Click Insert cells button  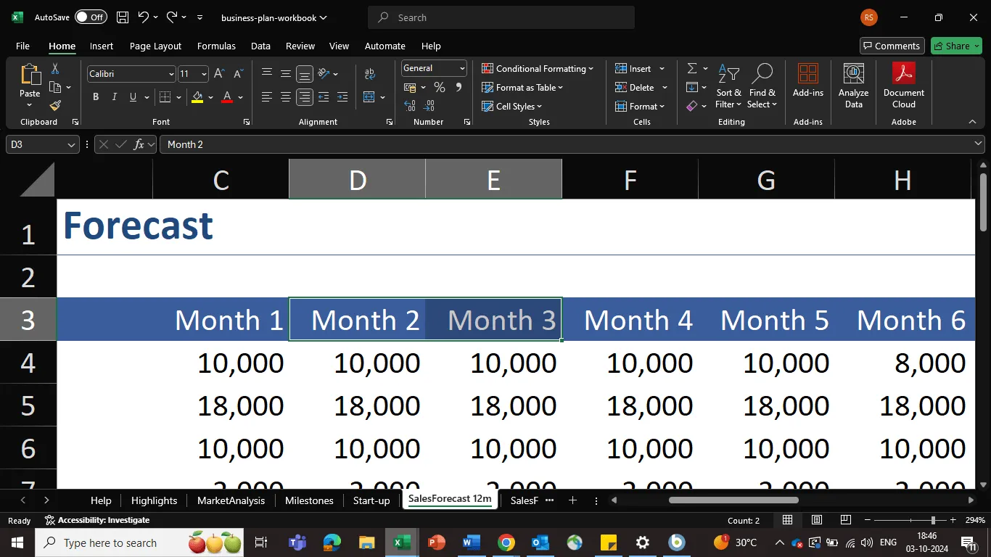tap(633, 68)
